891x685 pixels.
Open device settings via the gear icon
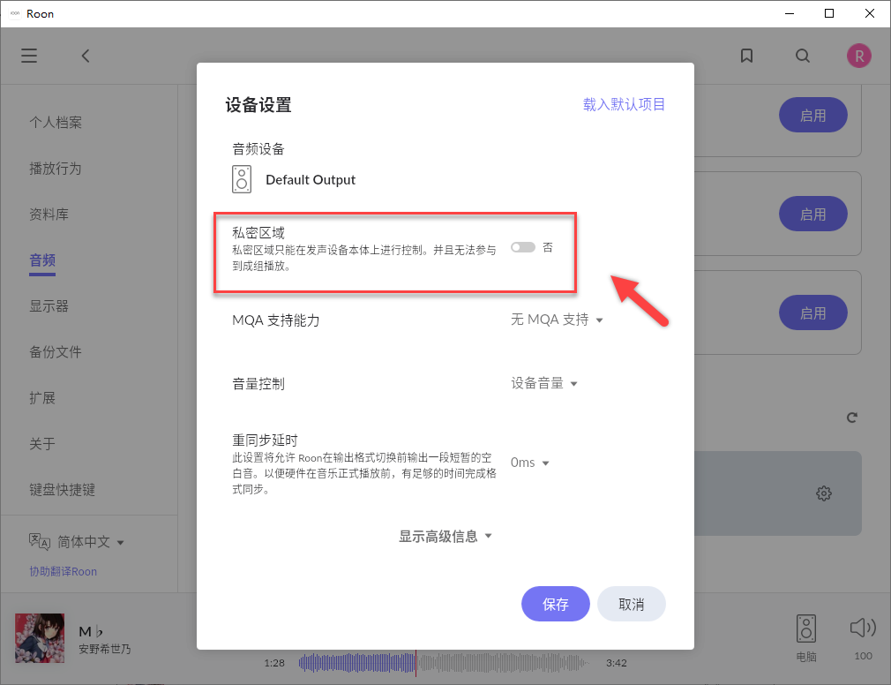point(823,493)
